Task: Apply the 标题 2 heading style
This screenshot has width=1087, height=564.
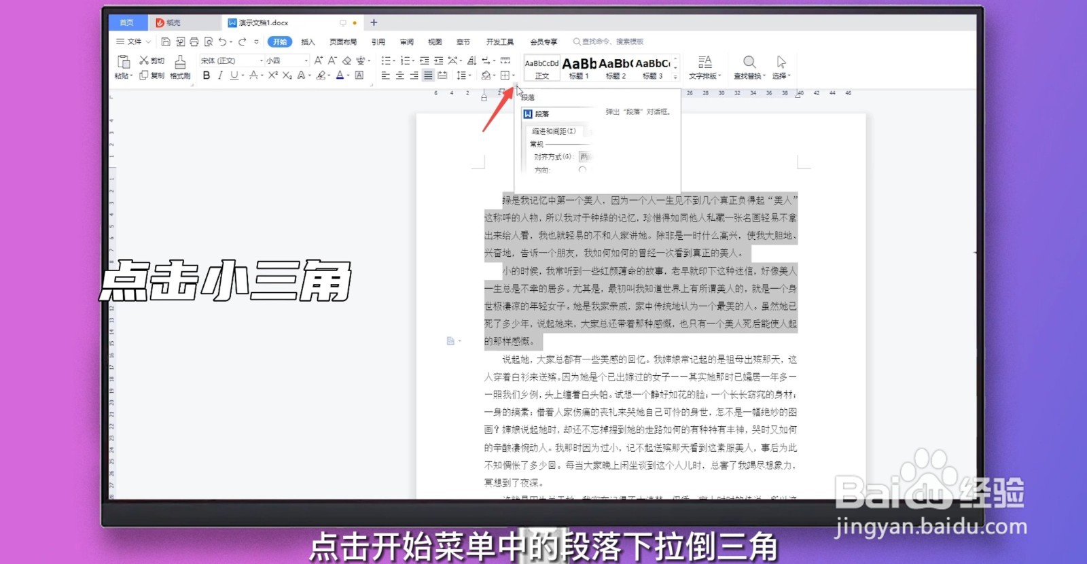Action: click(616, 68)
